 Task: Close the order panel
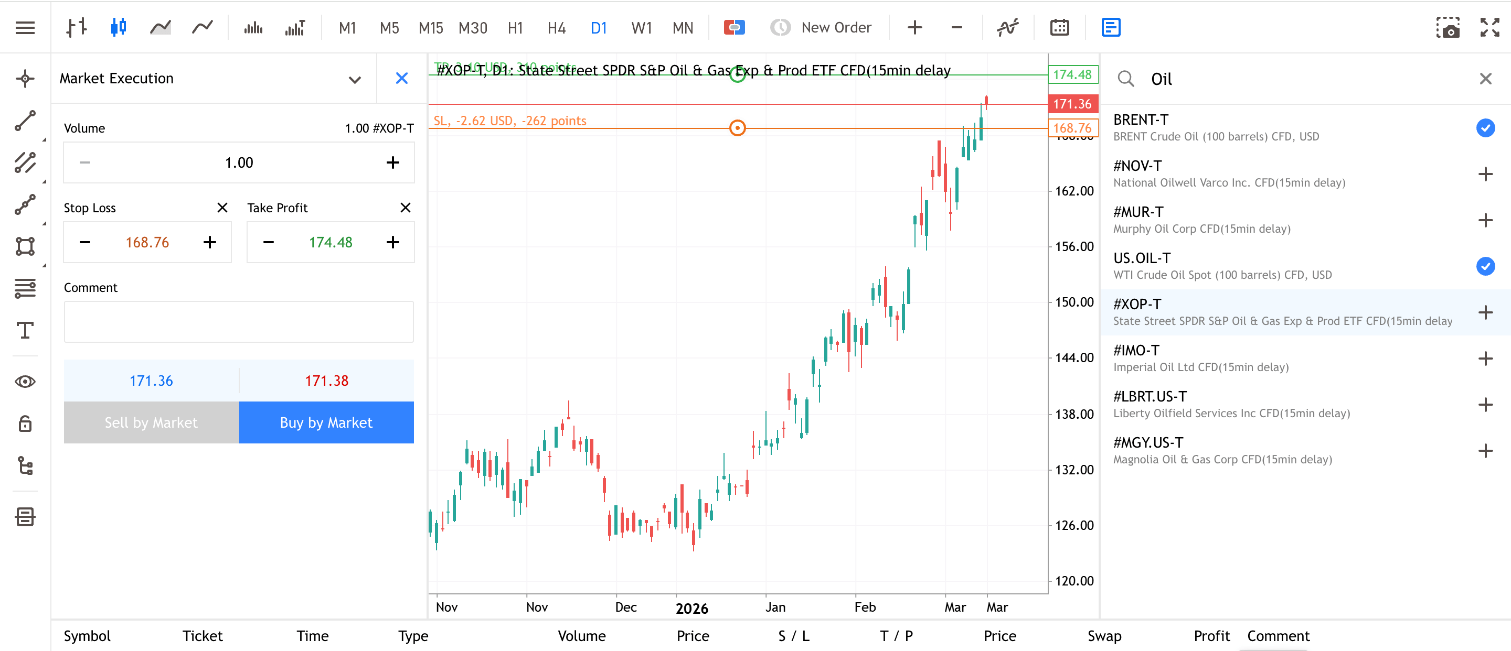[402, 79]
